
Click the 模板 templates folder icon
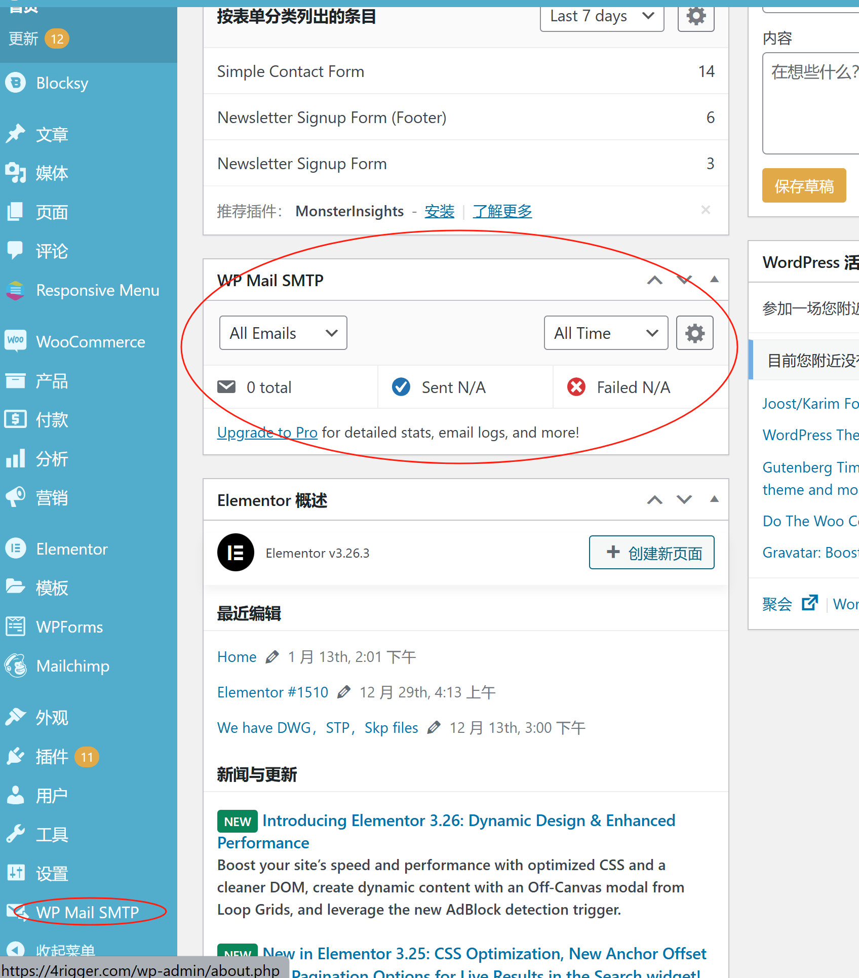[15, 588]
